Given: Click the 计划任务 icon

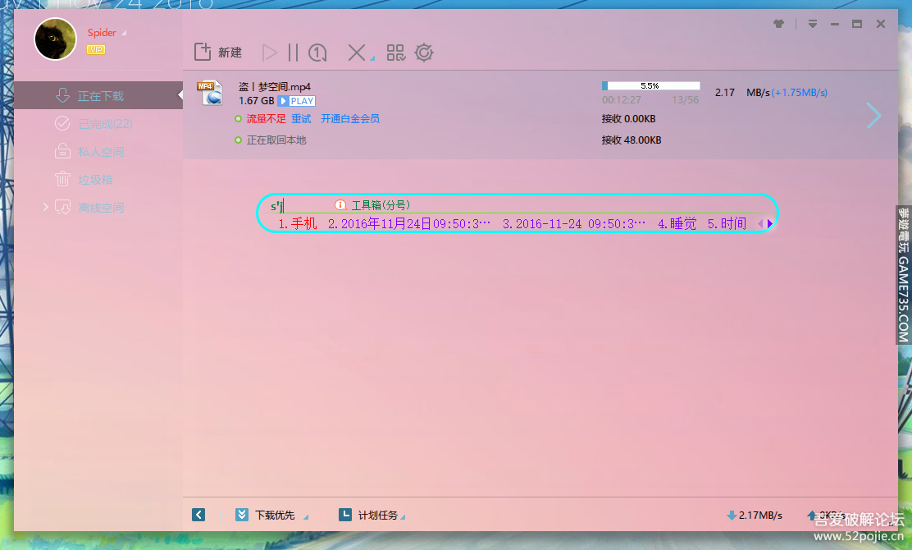Looking at the screenshot, I should coord(345,515).
